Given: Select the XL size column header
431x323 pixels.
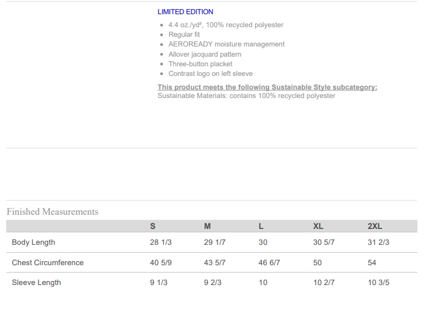Looking at the screenshot, I should pyautogui.click(x=318, y=226).
